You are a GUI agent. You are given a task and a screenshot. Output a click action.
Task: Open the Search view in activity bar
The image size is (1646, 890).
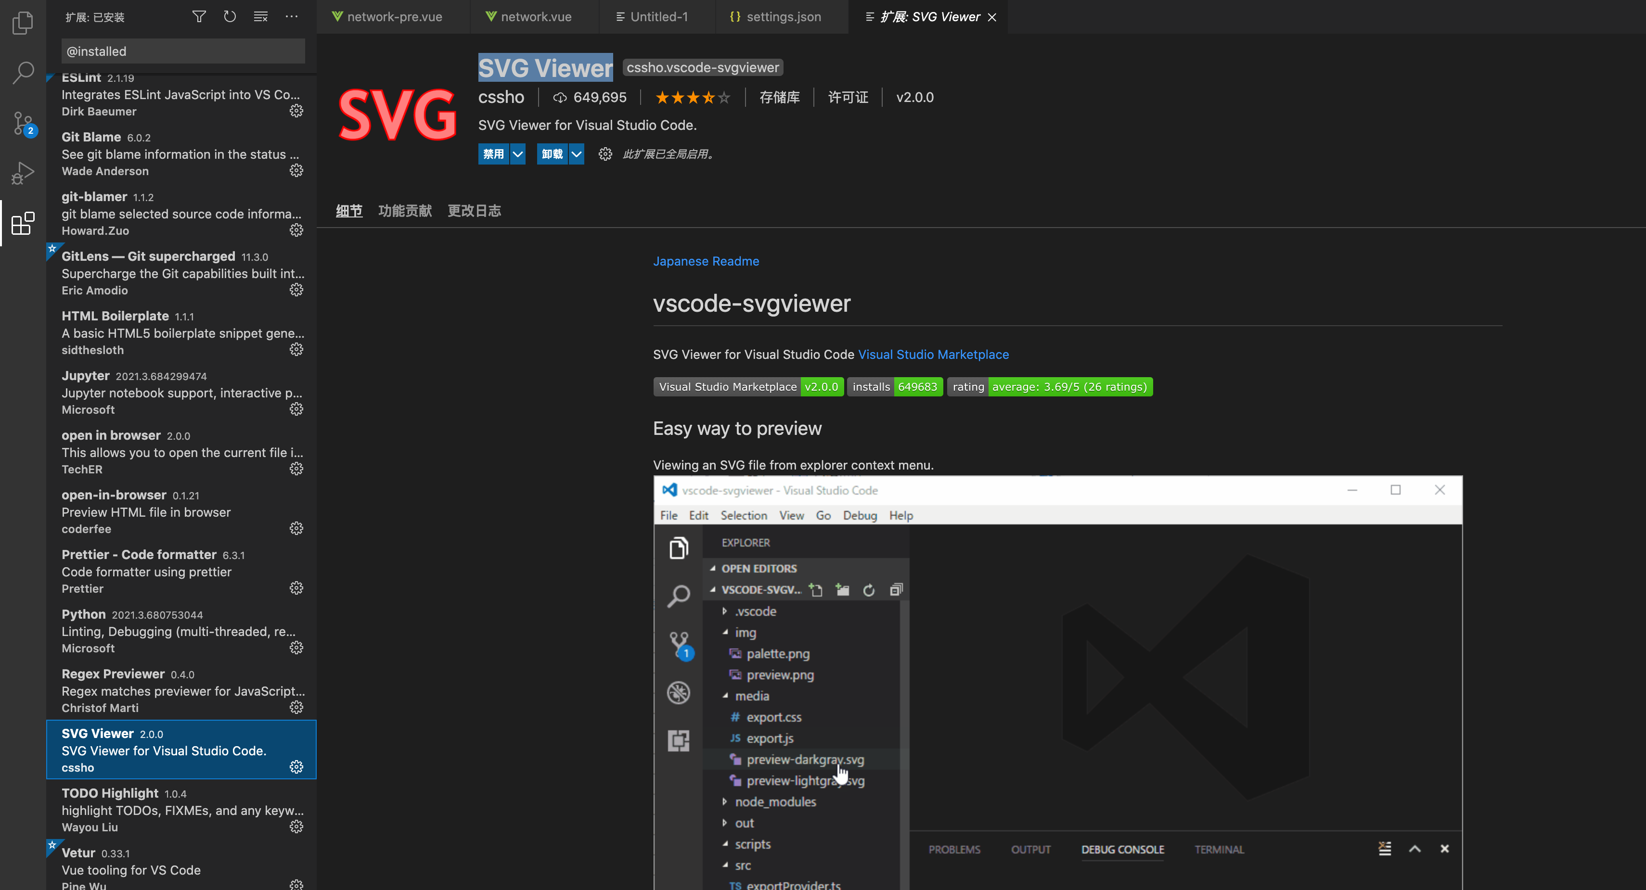click(23, 73)
